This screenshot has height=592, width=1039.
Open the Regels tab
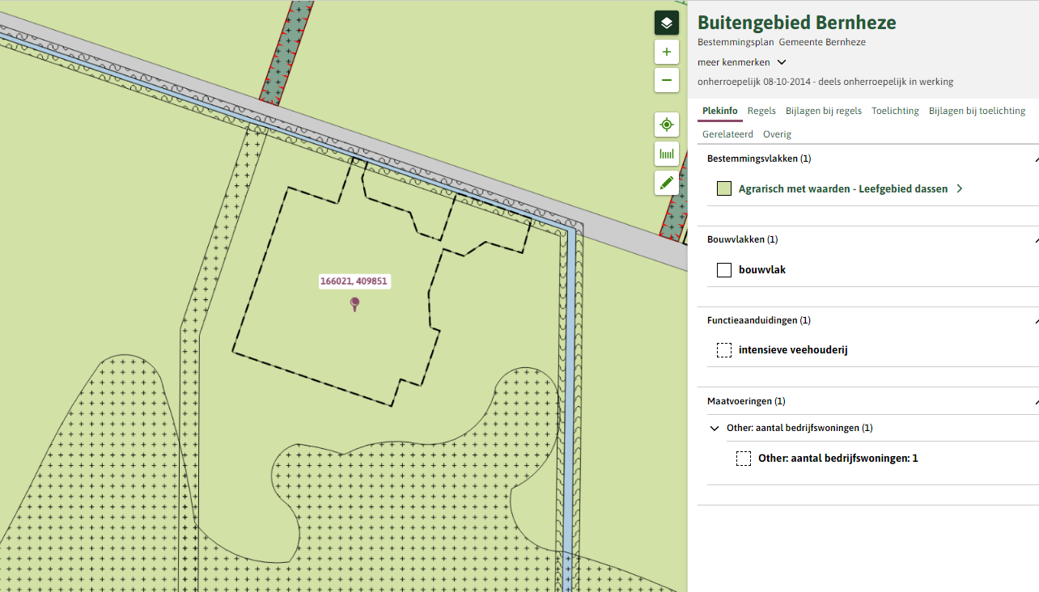pos(761,111)
